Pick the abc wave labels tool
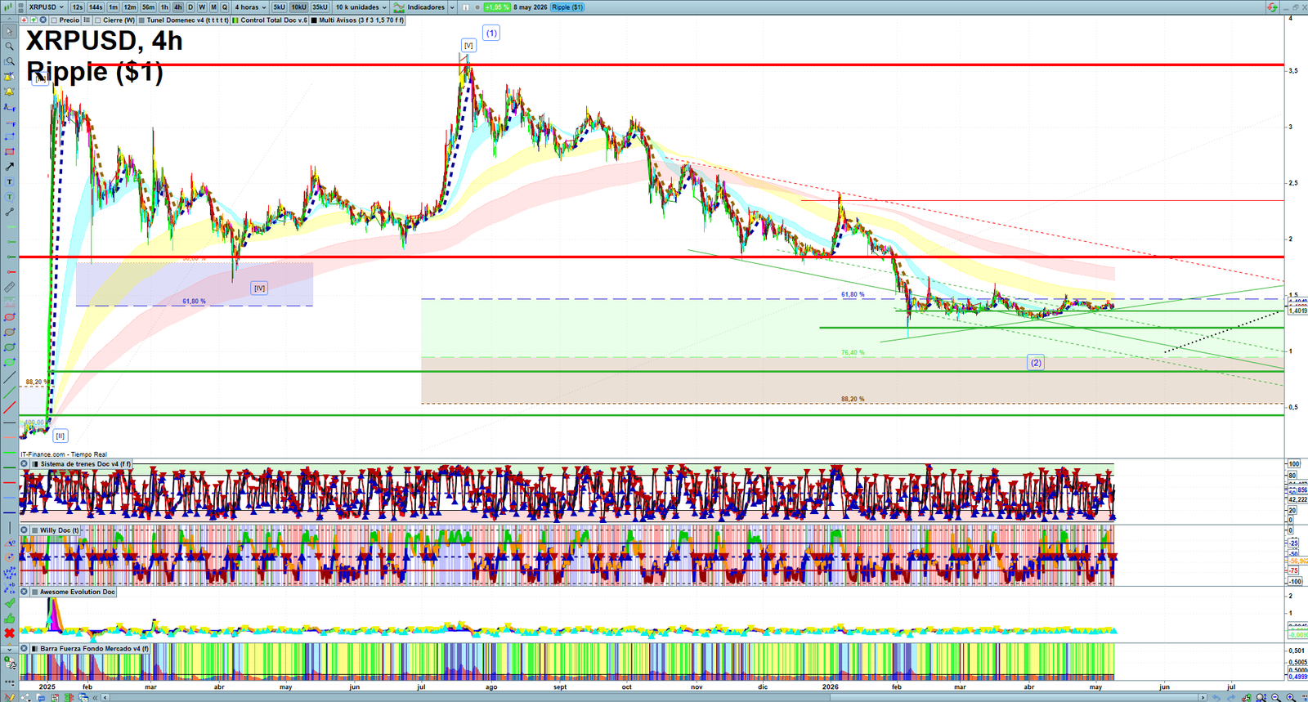Image resolution: width=1308 pixels, height=702 pixels. coord(10,588)
